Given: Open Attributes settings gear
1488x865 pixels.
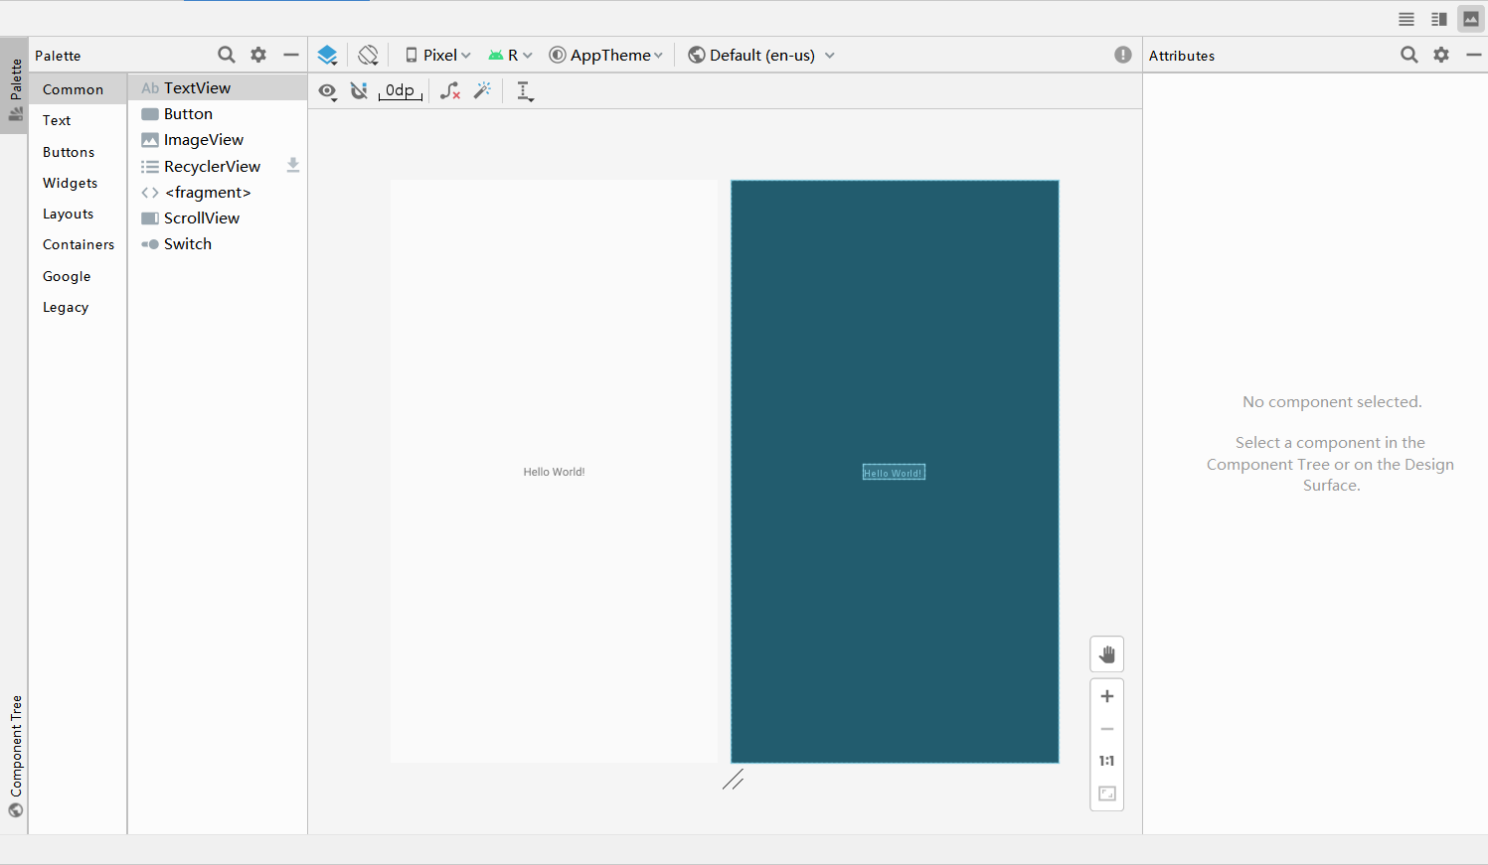Looking at the screenshot, I should (1441, 55).
